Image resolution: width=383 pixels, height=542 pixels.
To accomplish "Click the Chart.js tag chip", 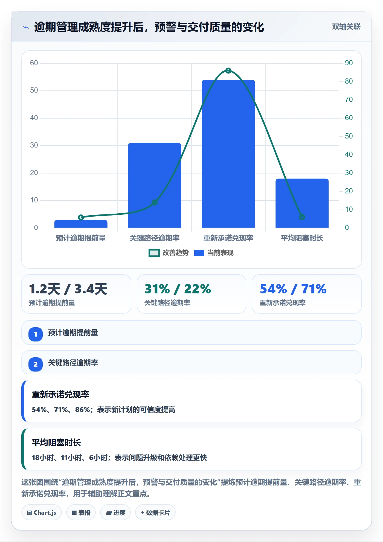I will [x=42, y=512].
